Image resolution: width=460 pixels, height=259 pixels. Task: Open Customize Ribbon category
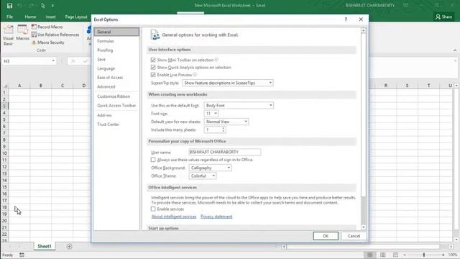pyautogui.click(x=116, y=96)
